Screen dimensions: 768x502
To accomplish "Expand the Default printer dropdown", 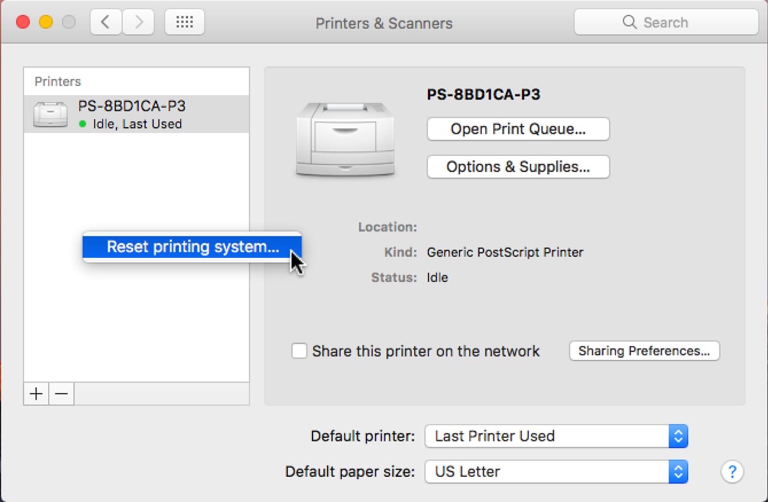I will pyautogui.click(x=677, y=436).
